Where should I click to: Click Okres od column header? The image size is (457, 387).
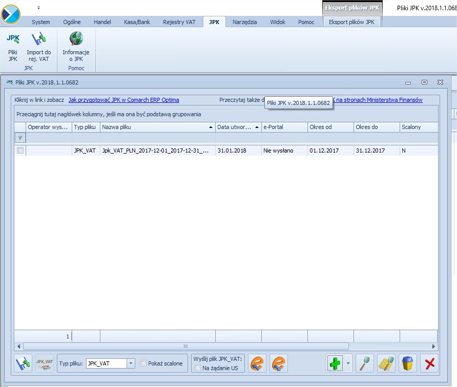[x=330, y=127]
